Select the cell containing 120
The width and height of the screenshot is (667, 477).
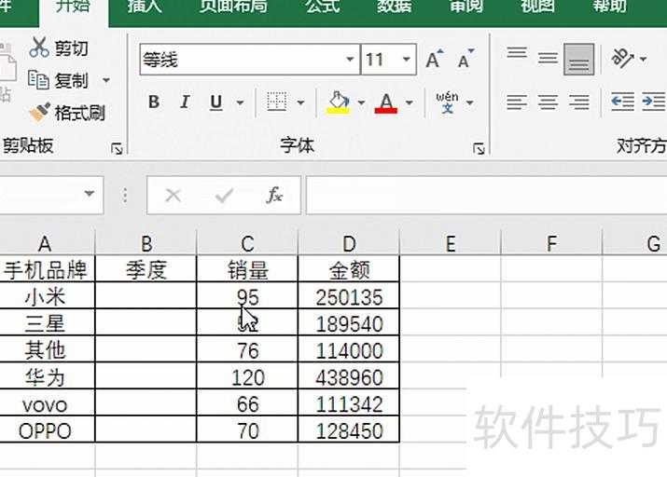pyautogui.click(x=247, y=375)
